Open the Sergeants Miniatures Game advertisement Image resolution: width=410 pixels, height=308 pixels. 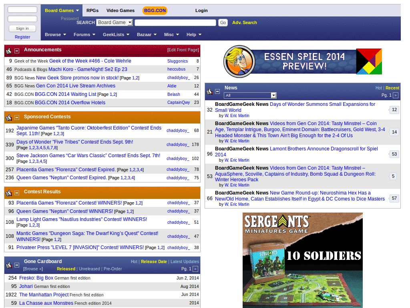[x=303, y=260]
